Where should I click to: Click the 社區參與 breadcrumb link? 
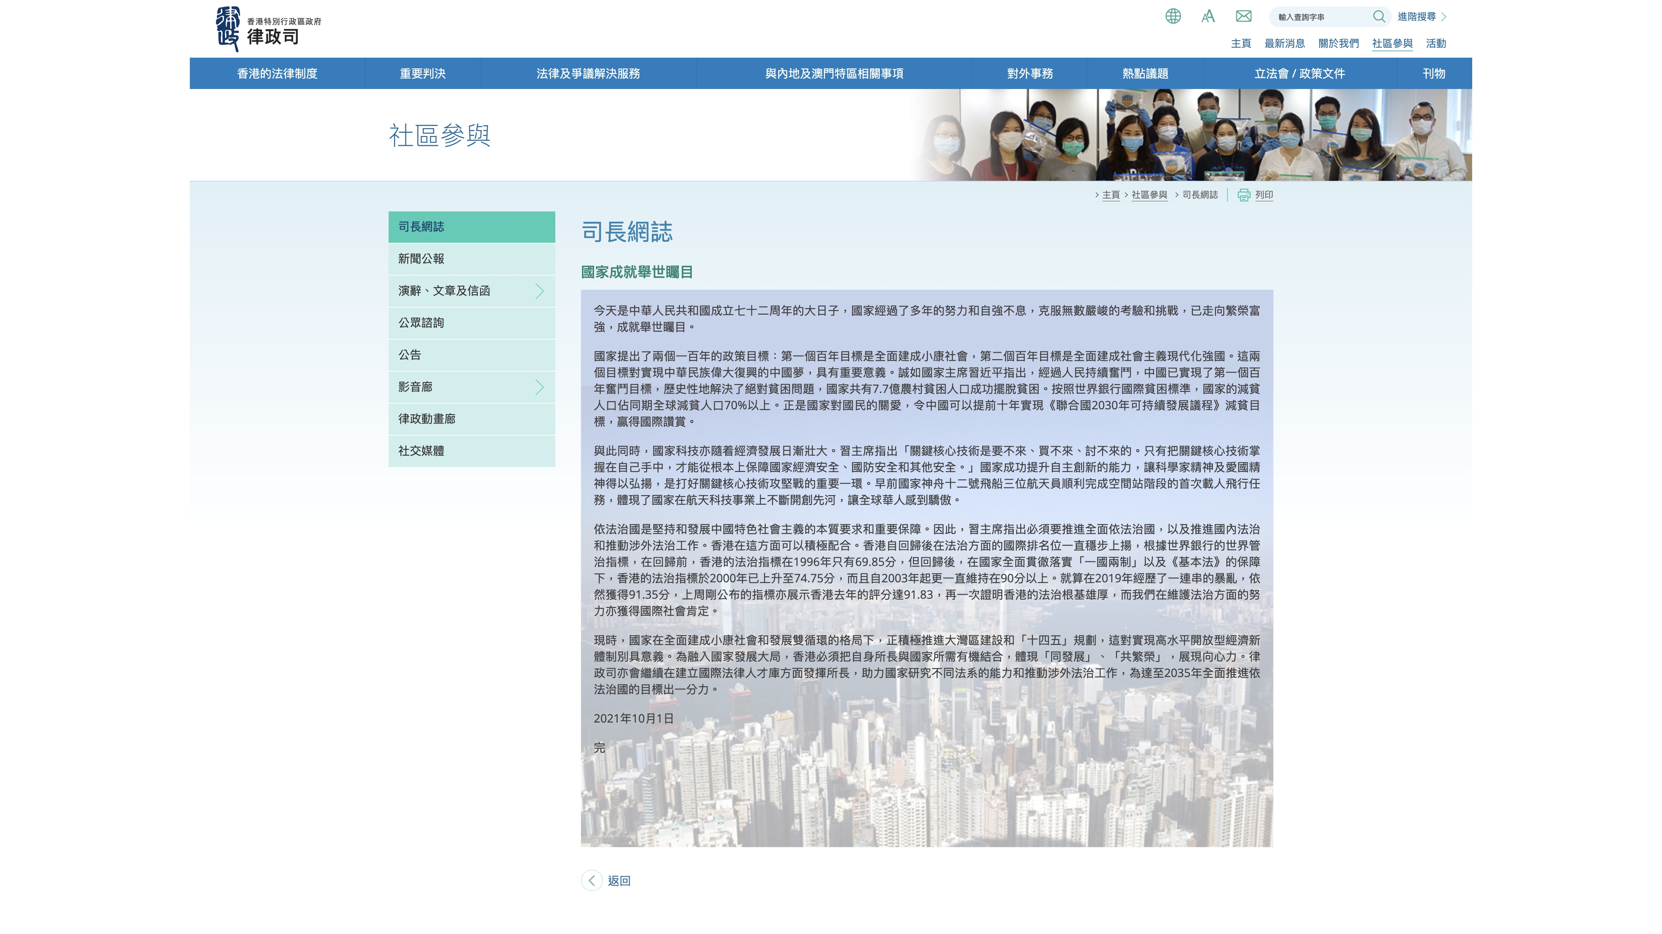pos(1149,195)
